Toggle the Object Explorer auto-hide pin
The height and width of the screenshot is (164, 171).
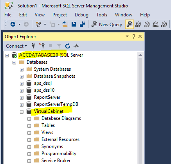[x=133, y=36]
